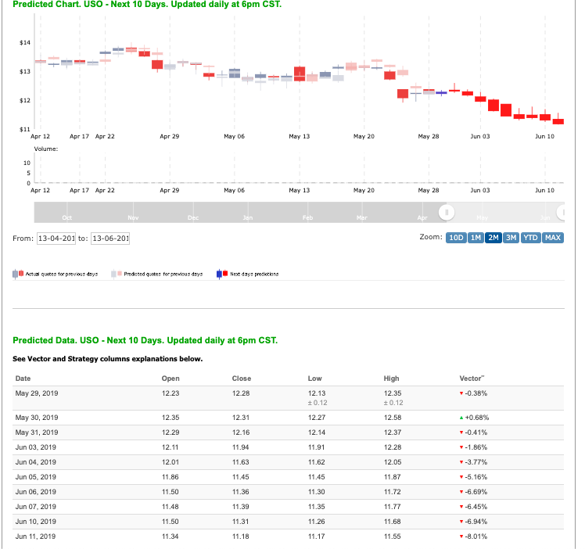Image resolution: width=585 pixels, height=549 pixels.
Task: Select the May 29, 2019 row date
Action: (37, 393)
